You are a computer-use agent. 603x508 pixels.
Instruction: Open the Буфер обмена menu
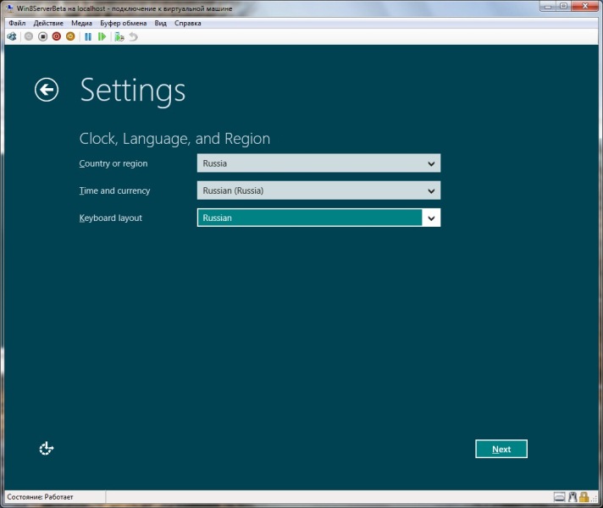(124, 24)
